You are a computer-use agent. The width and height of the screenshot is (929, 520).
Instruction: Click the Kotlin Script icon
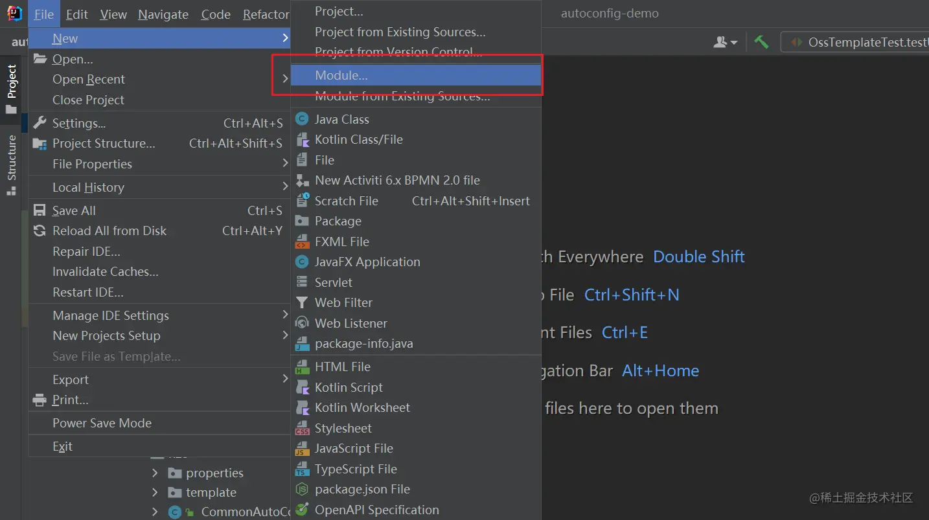tap(302, 387)
